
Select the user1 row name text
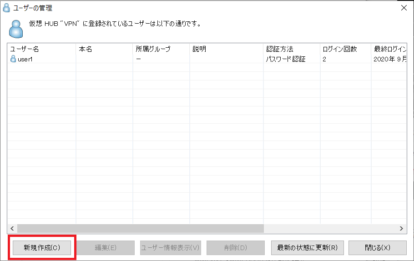tap(25, 59)
